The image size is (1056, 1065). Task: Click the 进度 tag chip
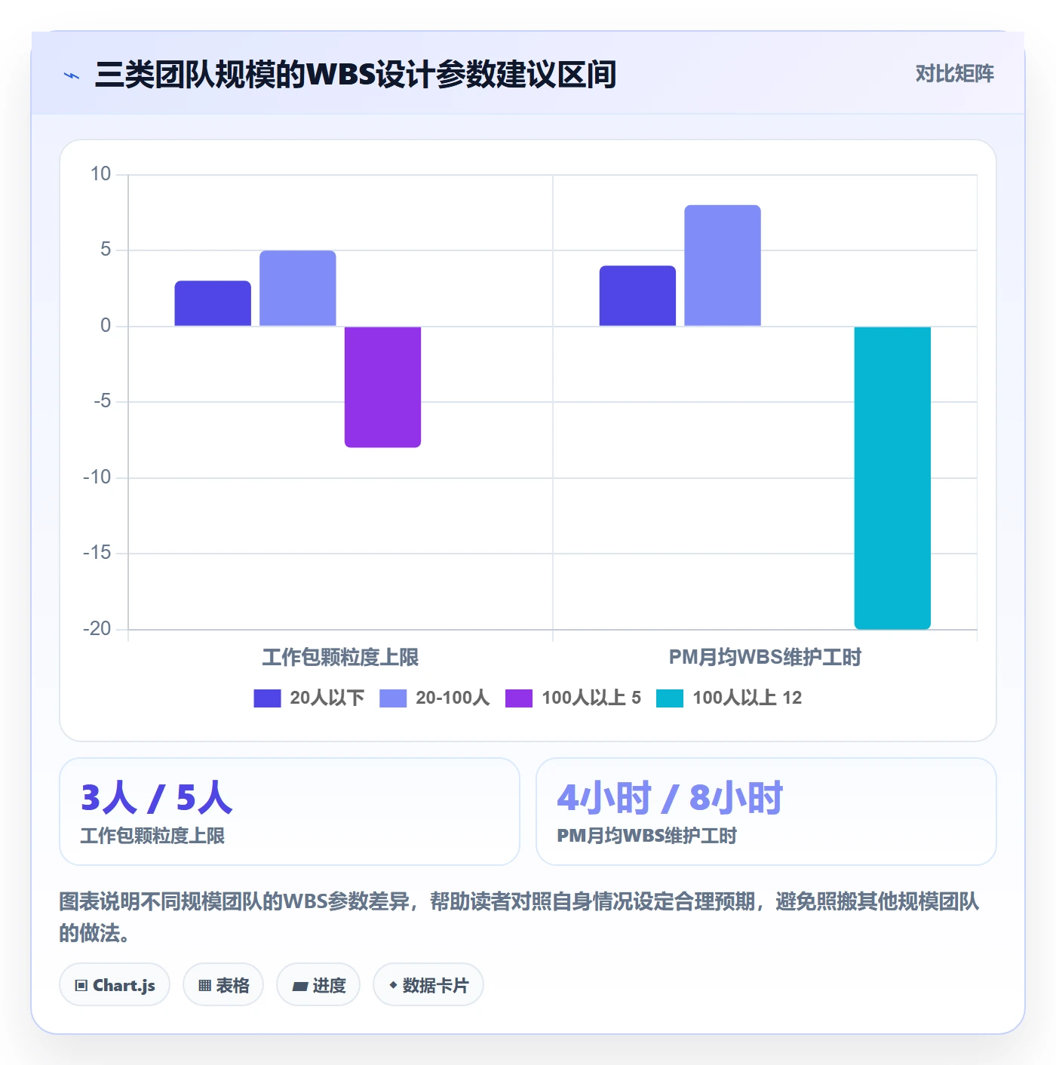tap(318, 984)
